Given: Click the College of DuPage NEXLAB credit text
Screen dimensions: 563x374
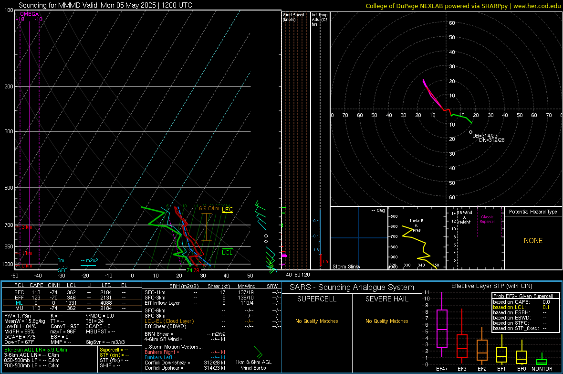Looking at the screenshot, I should point(463,6).
